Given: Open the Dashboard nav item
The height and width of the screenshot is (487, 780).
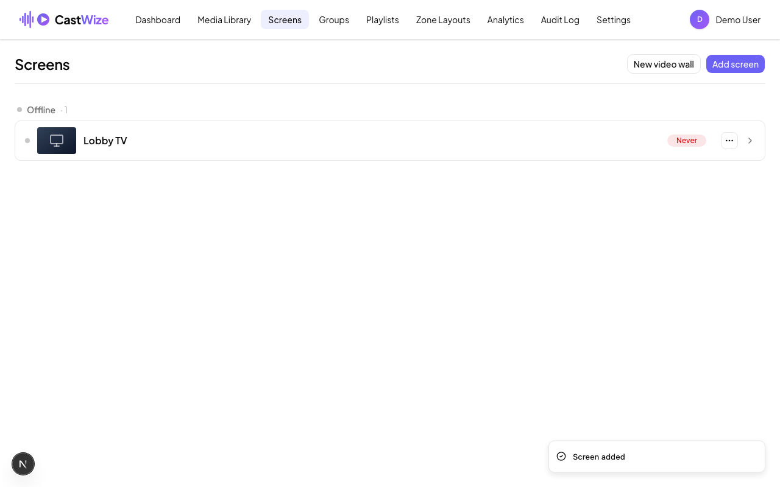Looking at the screenshot, I should (x=158, y=19).
